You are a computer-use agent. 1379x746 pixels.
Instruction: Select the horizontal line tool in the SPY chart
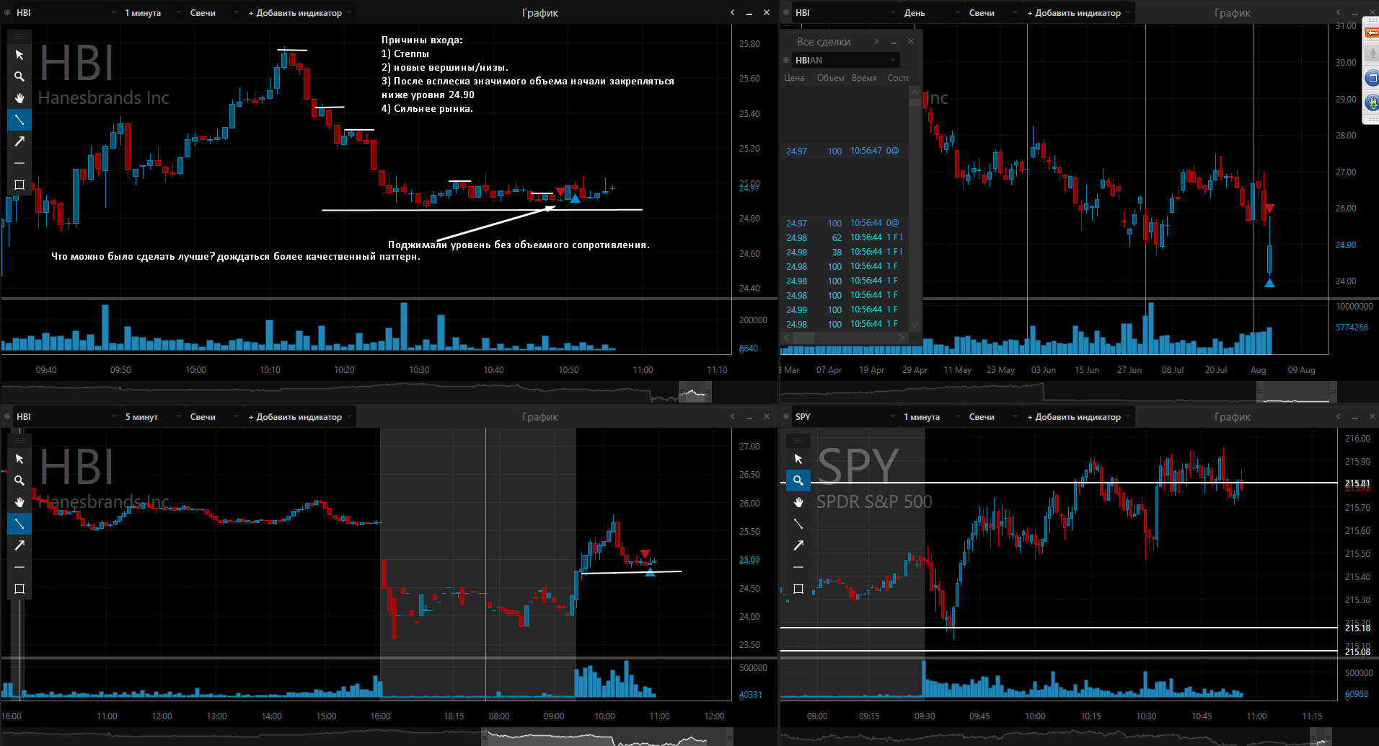[798, 567]
